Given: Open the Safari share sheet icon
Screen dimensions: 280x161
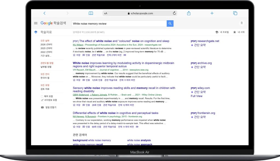Looking at the screenshot, I should click(x=189, y=13).
